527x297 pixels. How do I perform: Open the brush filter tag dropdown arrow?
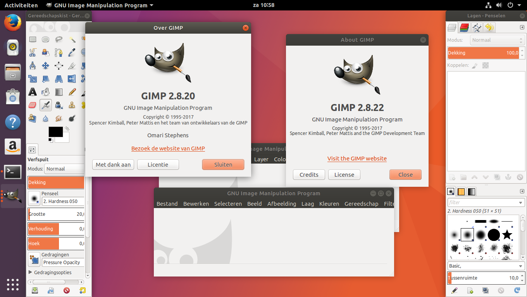(x=520, y=202)
